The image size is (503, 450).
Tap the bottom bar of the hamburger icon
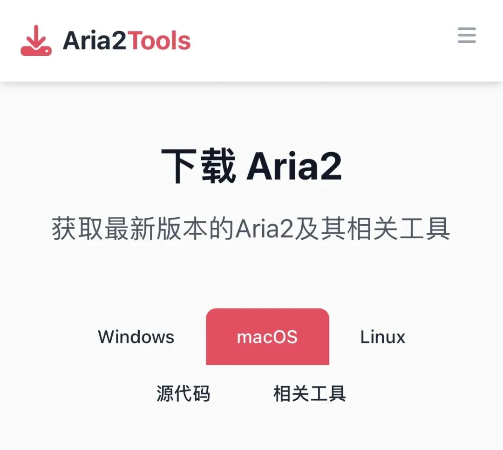tap(467, 41)
